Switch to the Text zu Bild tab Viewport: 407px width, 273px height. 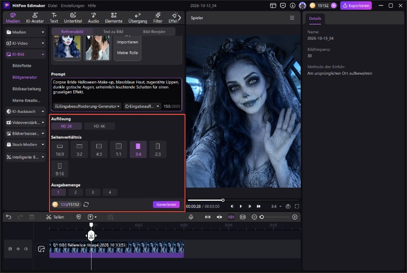pyautogui.click(x=113, y=32)
